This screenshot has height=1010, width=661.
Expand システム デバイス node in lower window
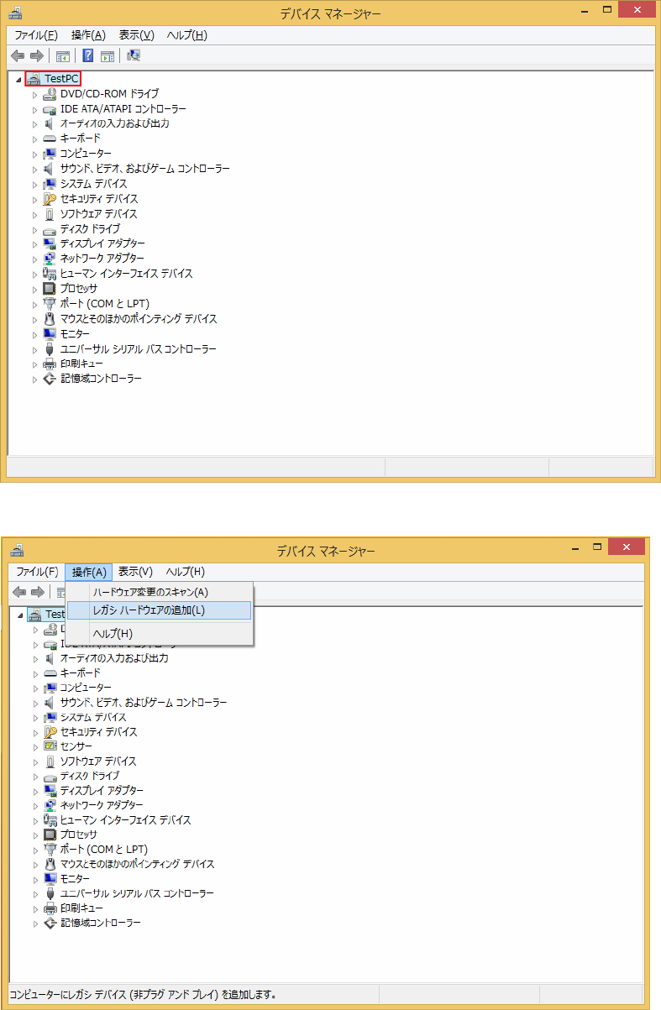point(35,718)
